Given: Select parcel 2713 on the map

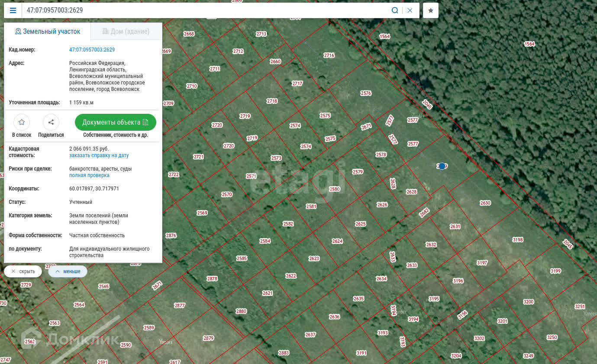Looking at the screenshot, I should [261, 34].
